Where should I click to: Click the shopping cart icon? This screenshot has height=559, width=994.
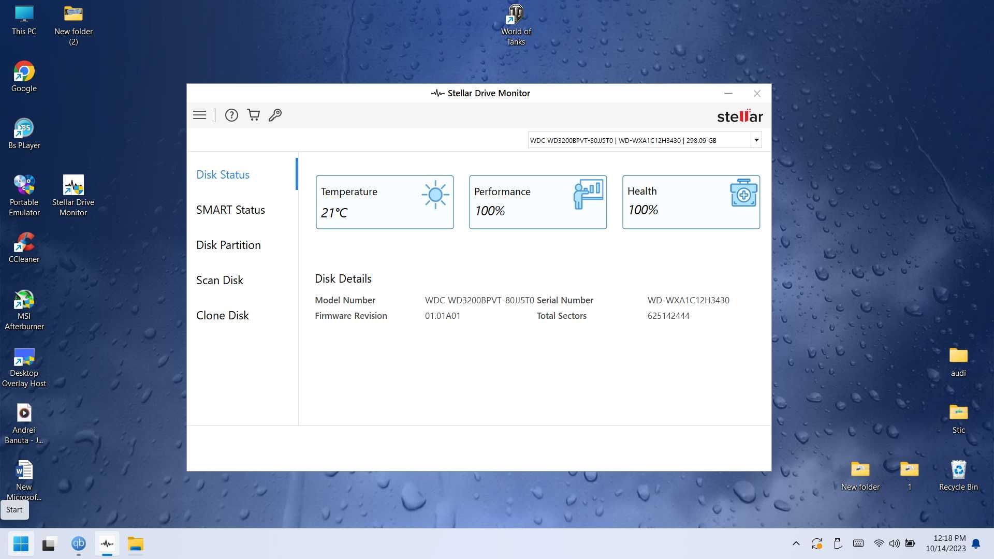coord(253,115)
